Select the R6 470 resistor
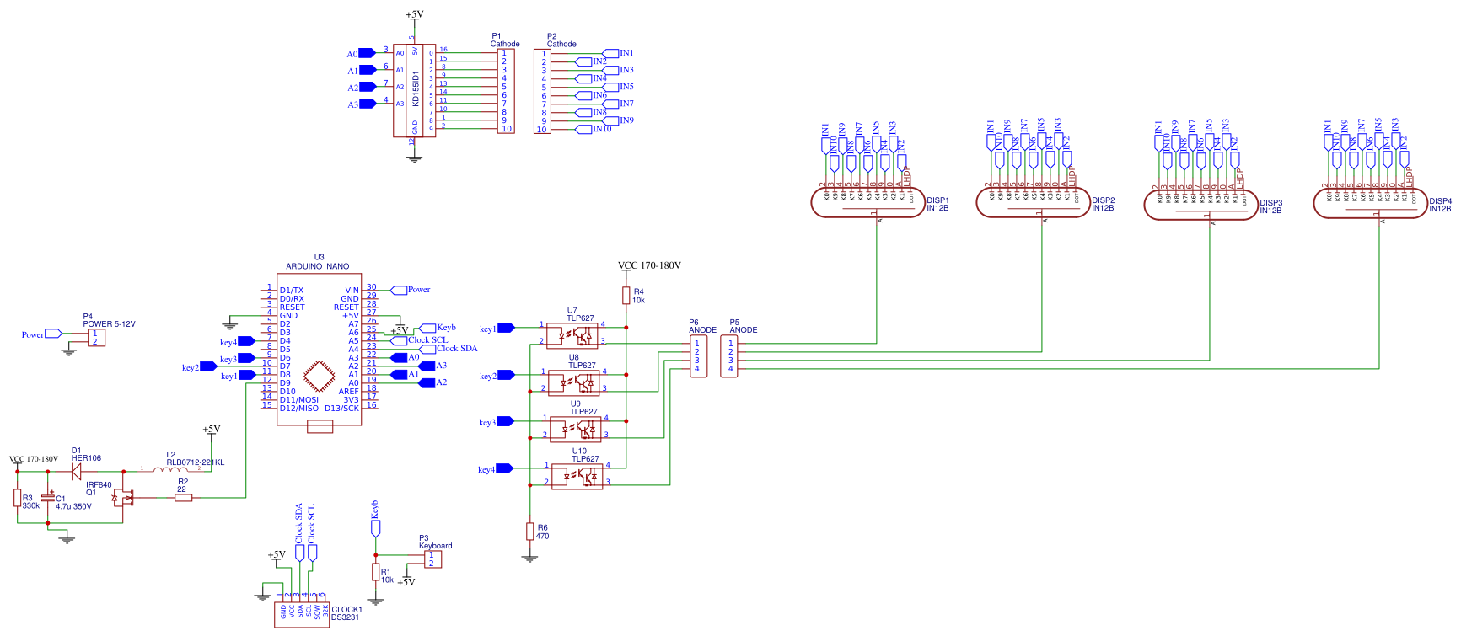 pos(530,532)
